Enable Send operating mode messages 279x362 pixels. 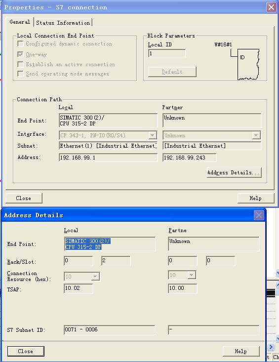tap(20, 74)
